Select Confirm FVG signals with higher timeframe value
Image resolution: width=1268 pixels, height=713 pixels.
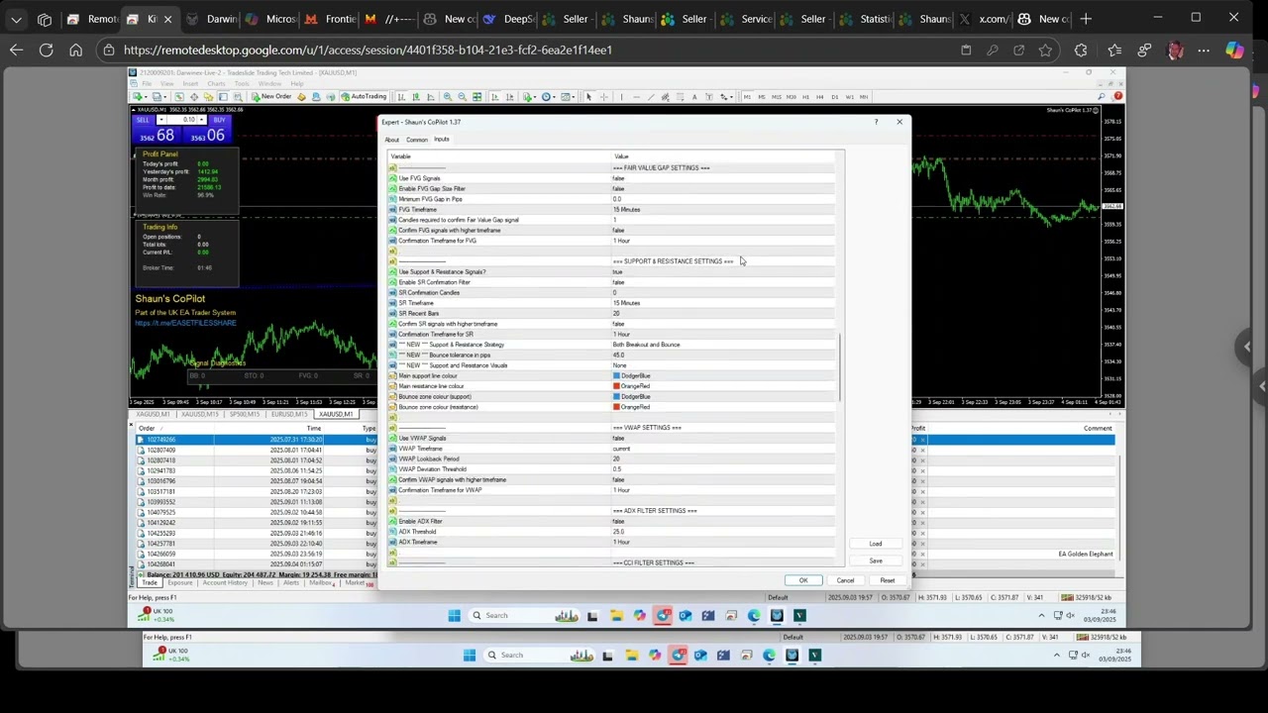(618, 230)
